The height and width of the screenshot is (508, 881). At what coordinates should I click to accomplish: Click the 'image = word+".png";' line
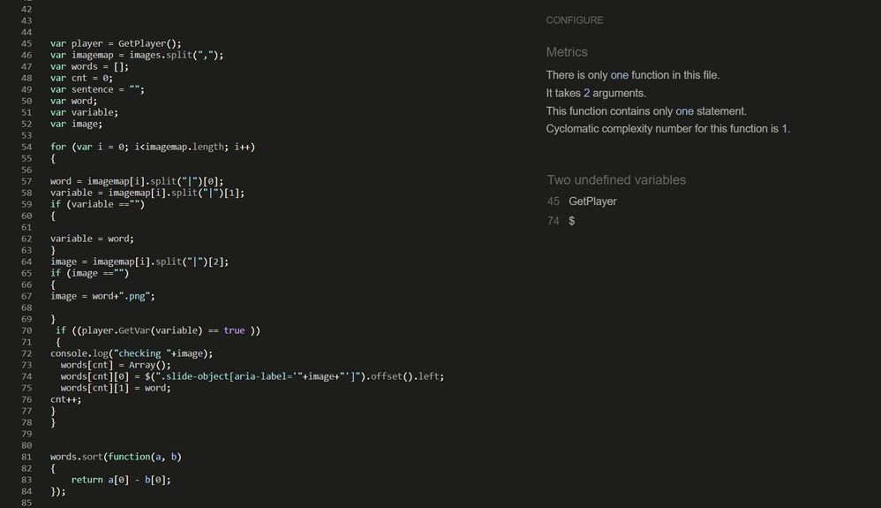point(102,296)
